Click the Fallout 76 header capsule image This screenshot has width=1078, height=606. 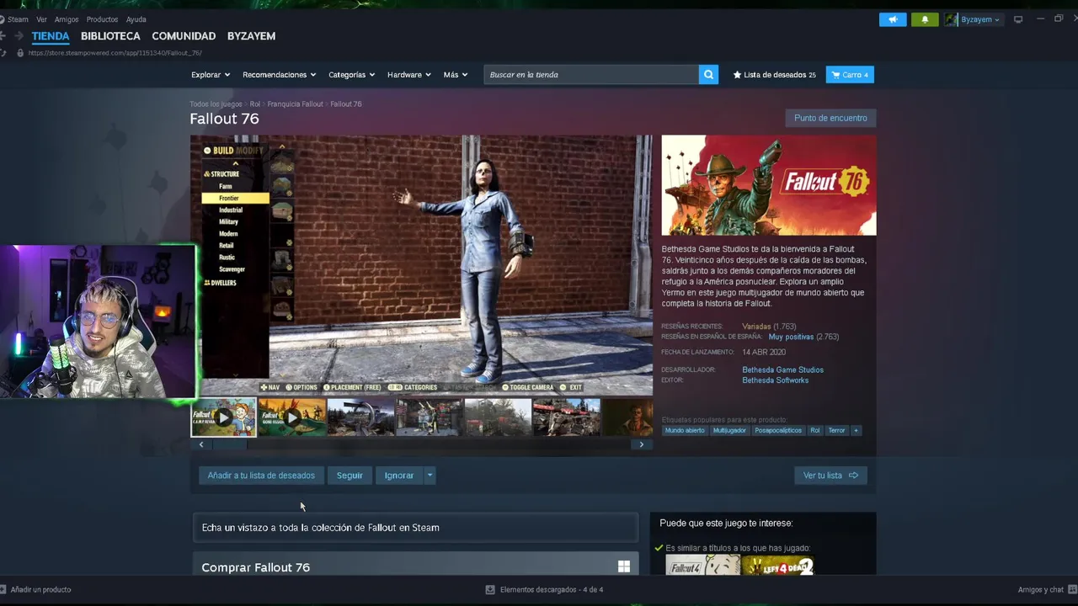pyautogui.click(x=768, y=185)
